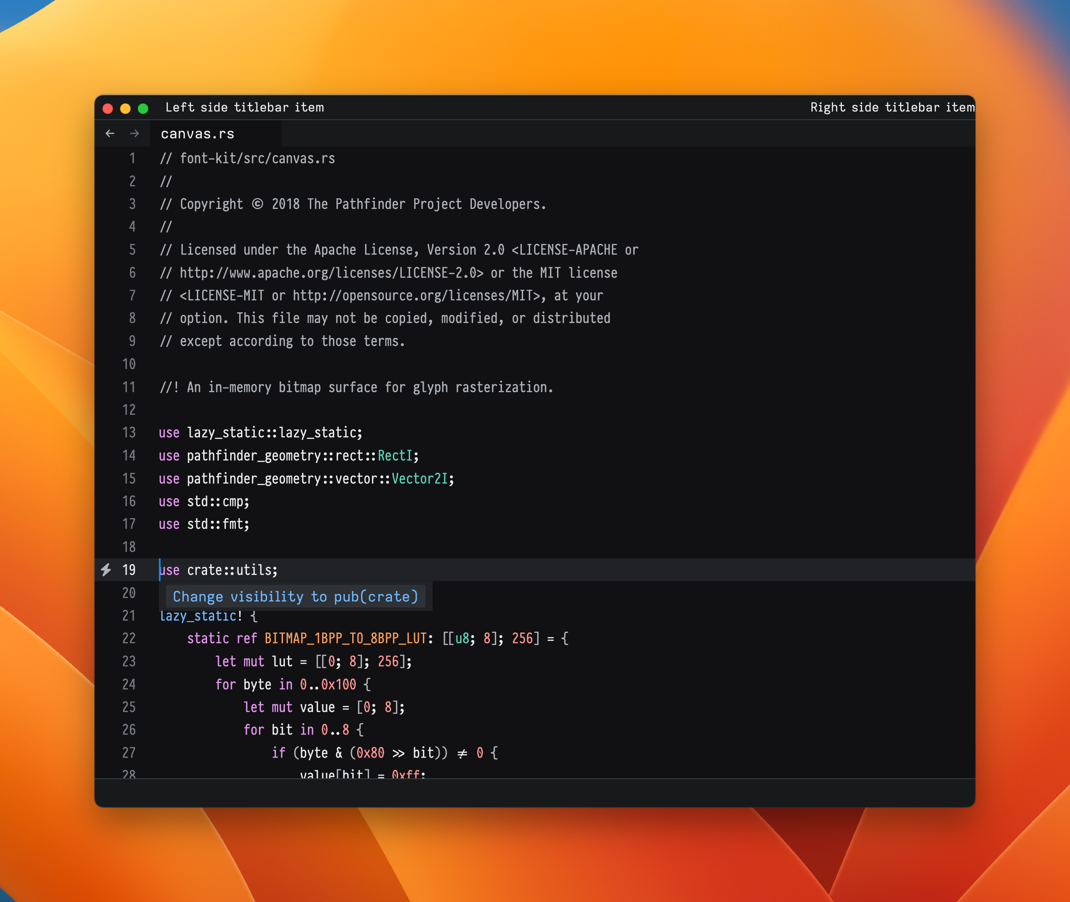Viewport: 1070px width, 902px height.
Task: Close the window with the red button
Action: point(108,108)
